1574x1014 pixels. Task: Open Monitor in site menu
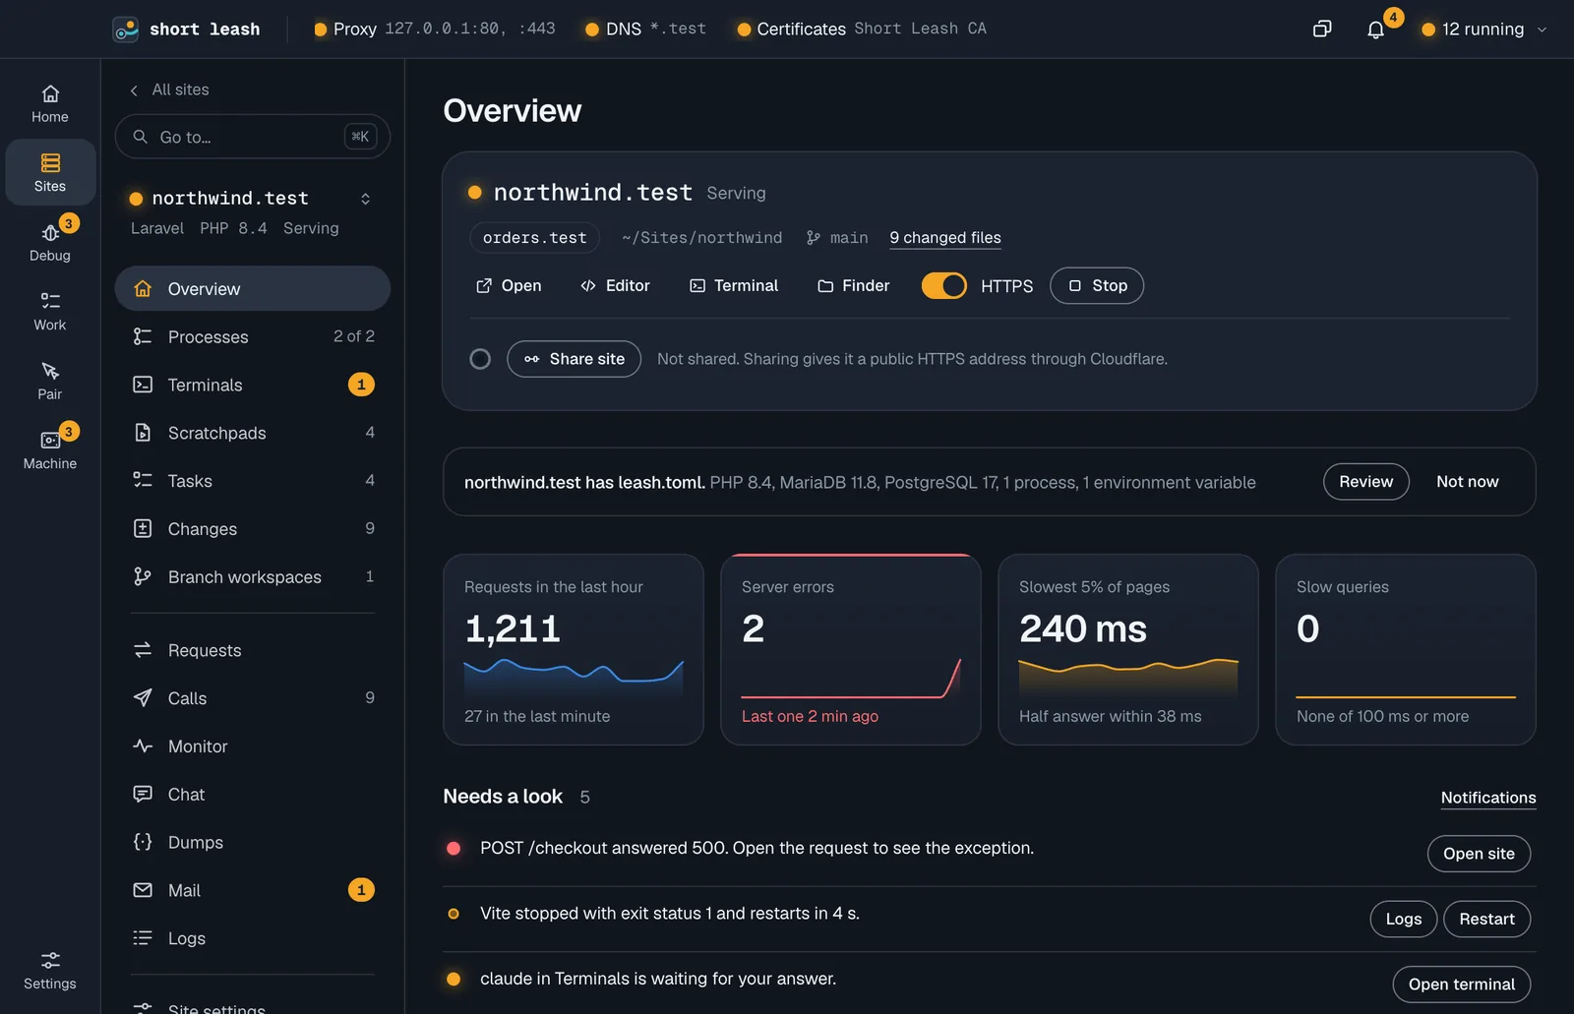(253, 746)
